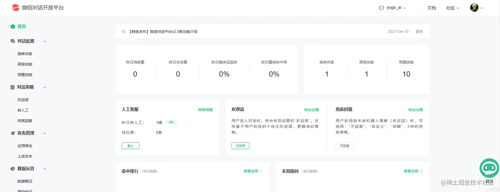Viewport: 500px width, 192px height.
Task: Click the 2023-04-10 announcement date
Action: click(x=398, y=32)
